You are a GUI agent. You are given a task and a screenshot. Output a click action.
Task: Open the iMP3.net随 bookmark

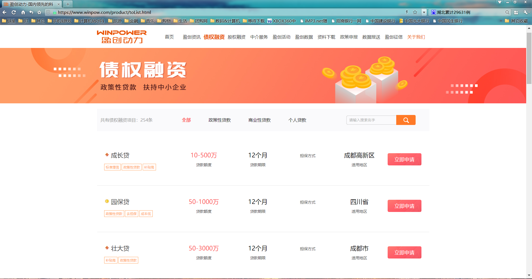pos(314,21)
